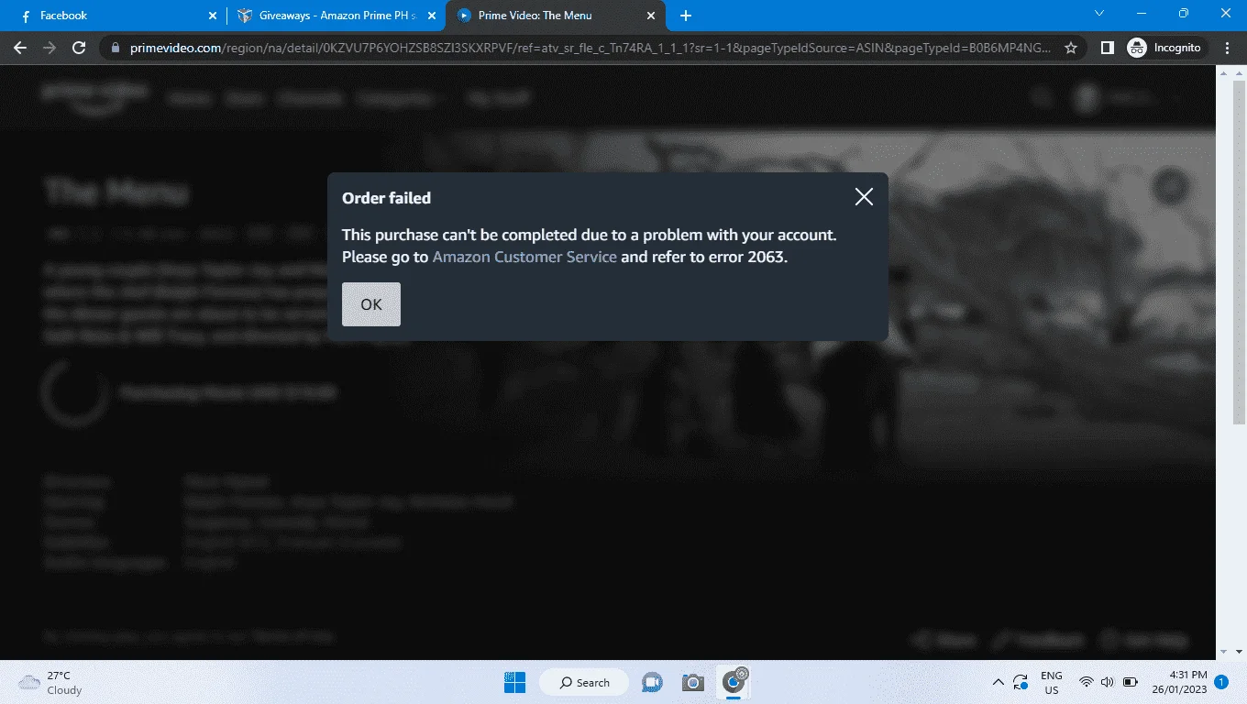The image size is (1247, 704).
Task: Open a new browser tab
Action: point(686,16)
